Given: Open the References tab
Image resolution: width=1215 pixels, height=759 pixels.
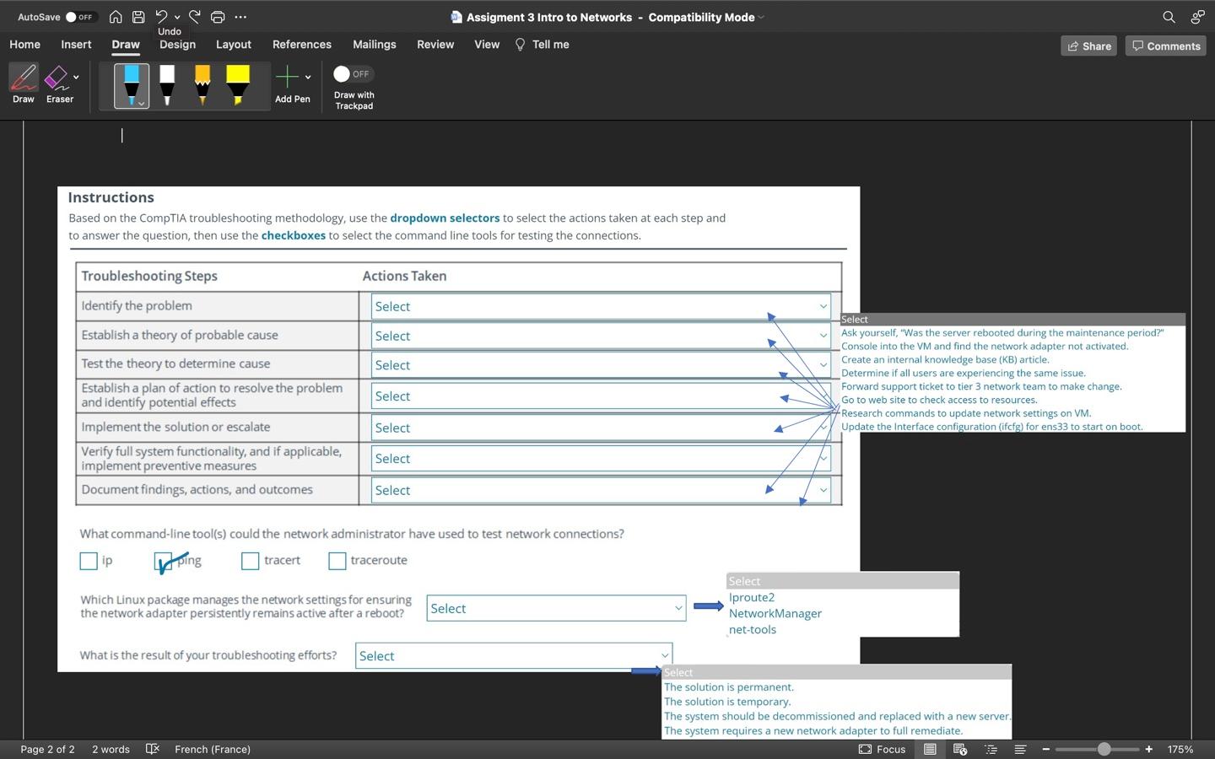Looking at the screenshot, I should [302, 45].
